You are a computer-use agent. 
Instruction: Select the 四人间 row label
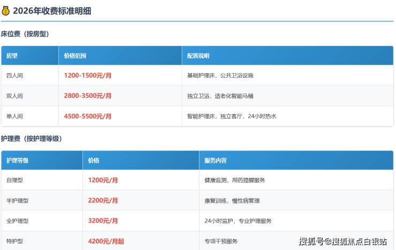(14, 75)
